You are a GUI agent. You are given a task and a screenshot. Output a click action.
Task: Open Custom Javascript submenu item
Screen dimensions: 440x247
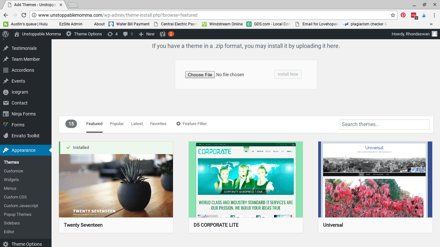21,206
